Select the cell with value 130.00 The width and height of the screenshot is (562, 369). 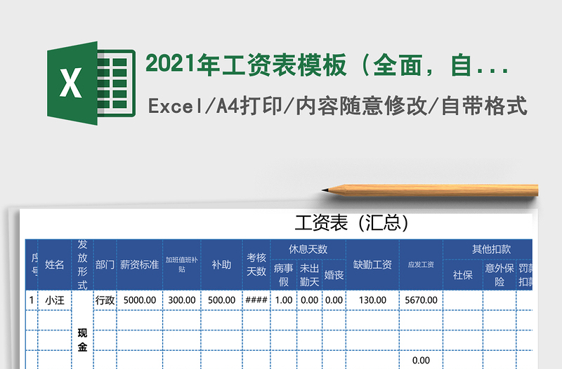click(x=372, y=300)
